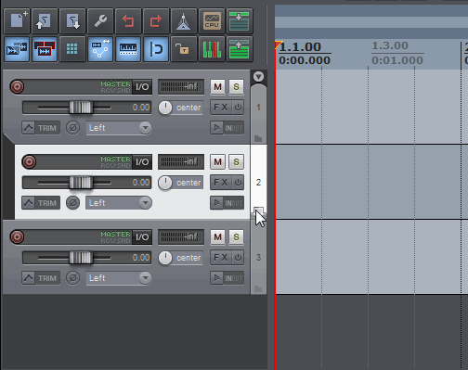Open track 2 I/O routing button
Viewport: 468px width, 370px height.
click(142, 161)
